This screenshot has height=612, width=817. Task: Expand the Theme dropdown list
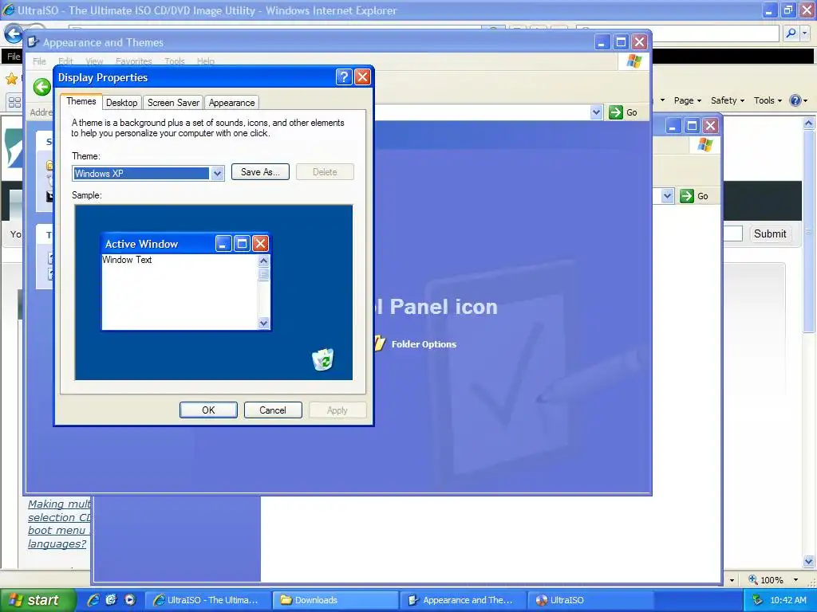[217, 173]
